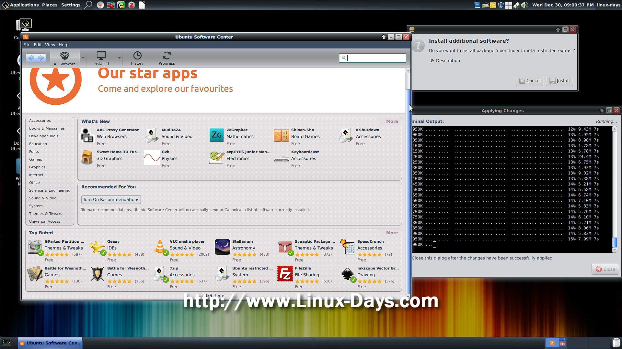Click the volume icon in system tray

524,5
